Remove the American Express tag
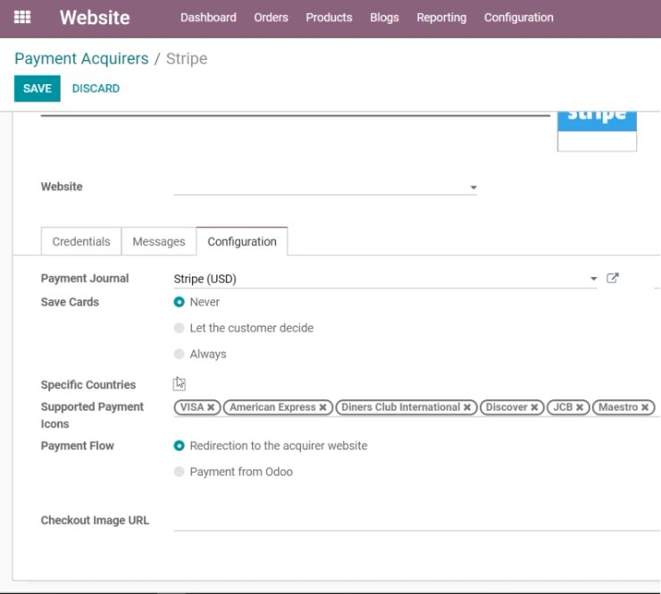The height and width of the screenshot is (594, 661). (x=323, y=407)
